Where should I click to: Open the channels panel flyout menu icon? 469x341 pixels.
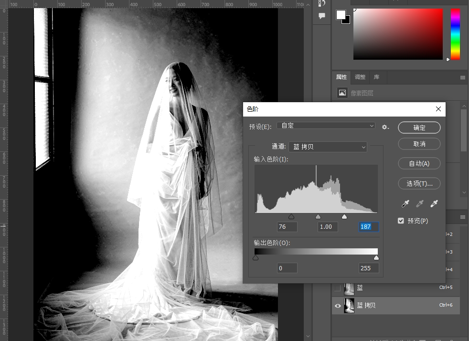[x=463, y=217]
